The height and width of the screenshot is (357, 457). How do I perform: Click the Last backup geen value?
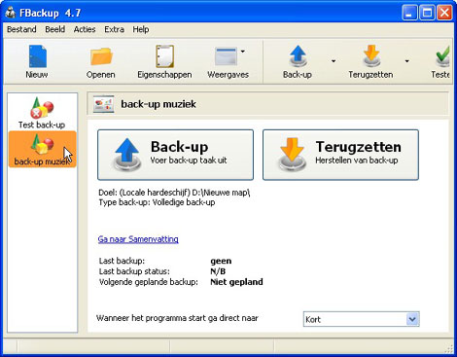[x=221, y=261]
